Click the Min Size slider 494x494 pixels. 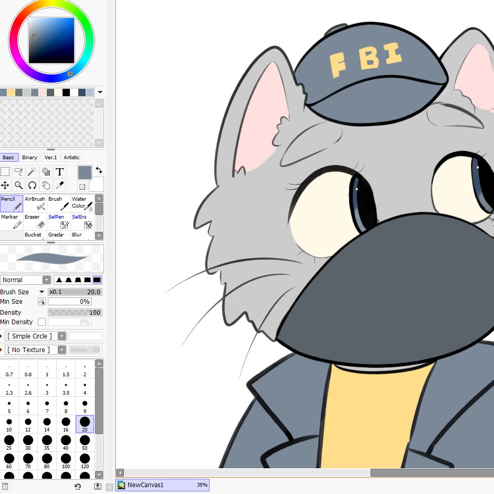point(69,302)
